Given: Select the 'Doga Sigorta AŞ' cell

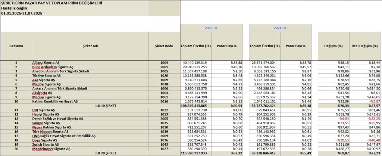Looking at the screenshot, I should point(90,140).
